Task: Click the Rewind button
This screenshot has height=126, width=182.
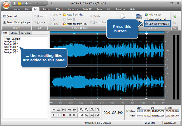Action: pos(69,110)
